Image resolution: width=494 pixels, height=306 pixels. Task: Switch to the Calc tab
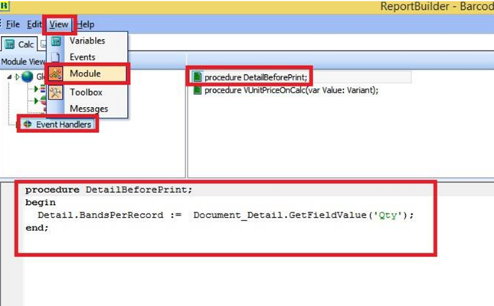tap(20, 44)
